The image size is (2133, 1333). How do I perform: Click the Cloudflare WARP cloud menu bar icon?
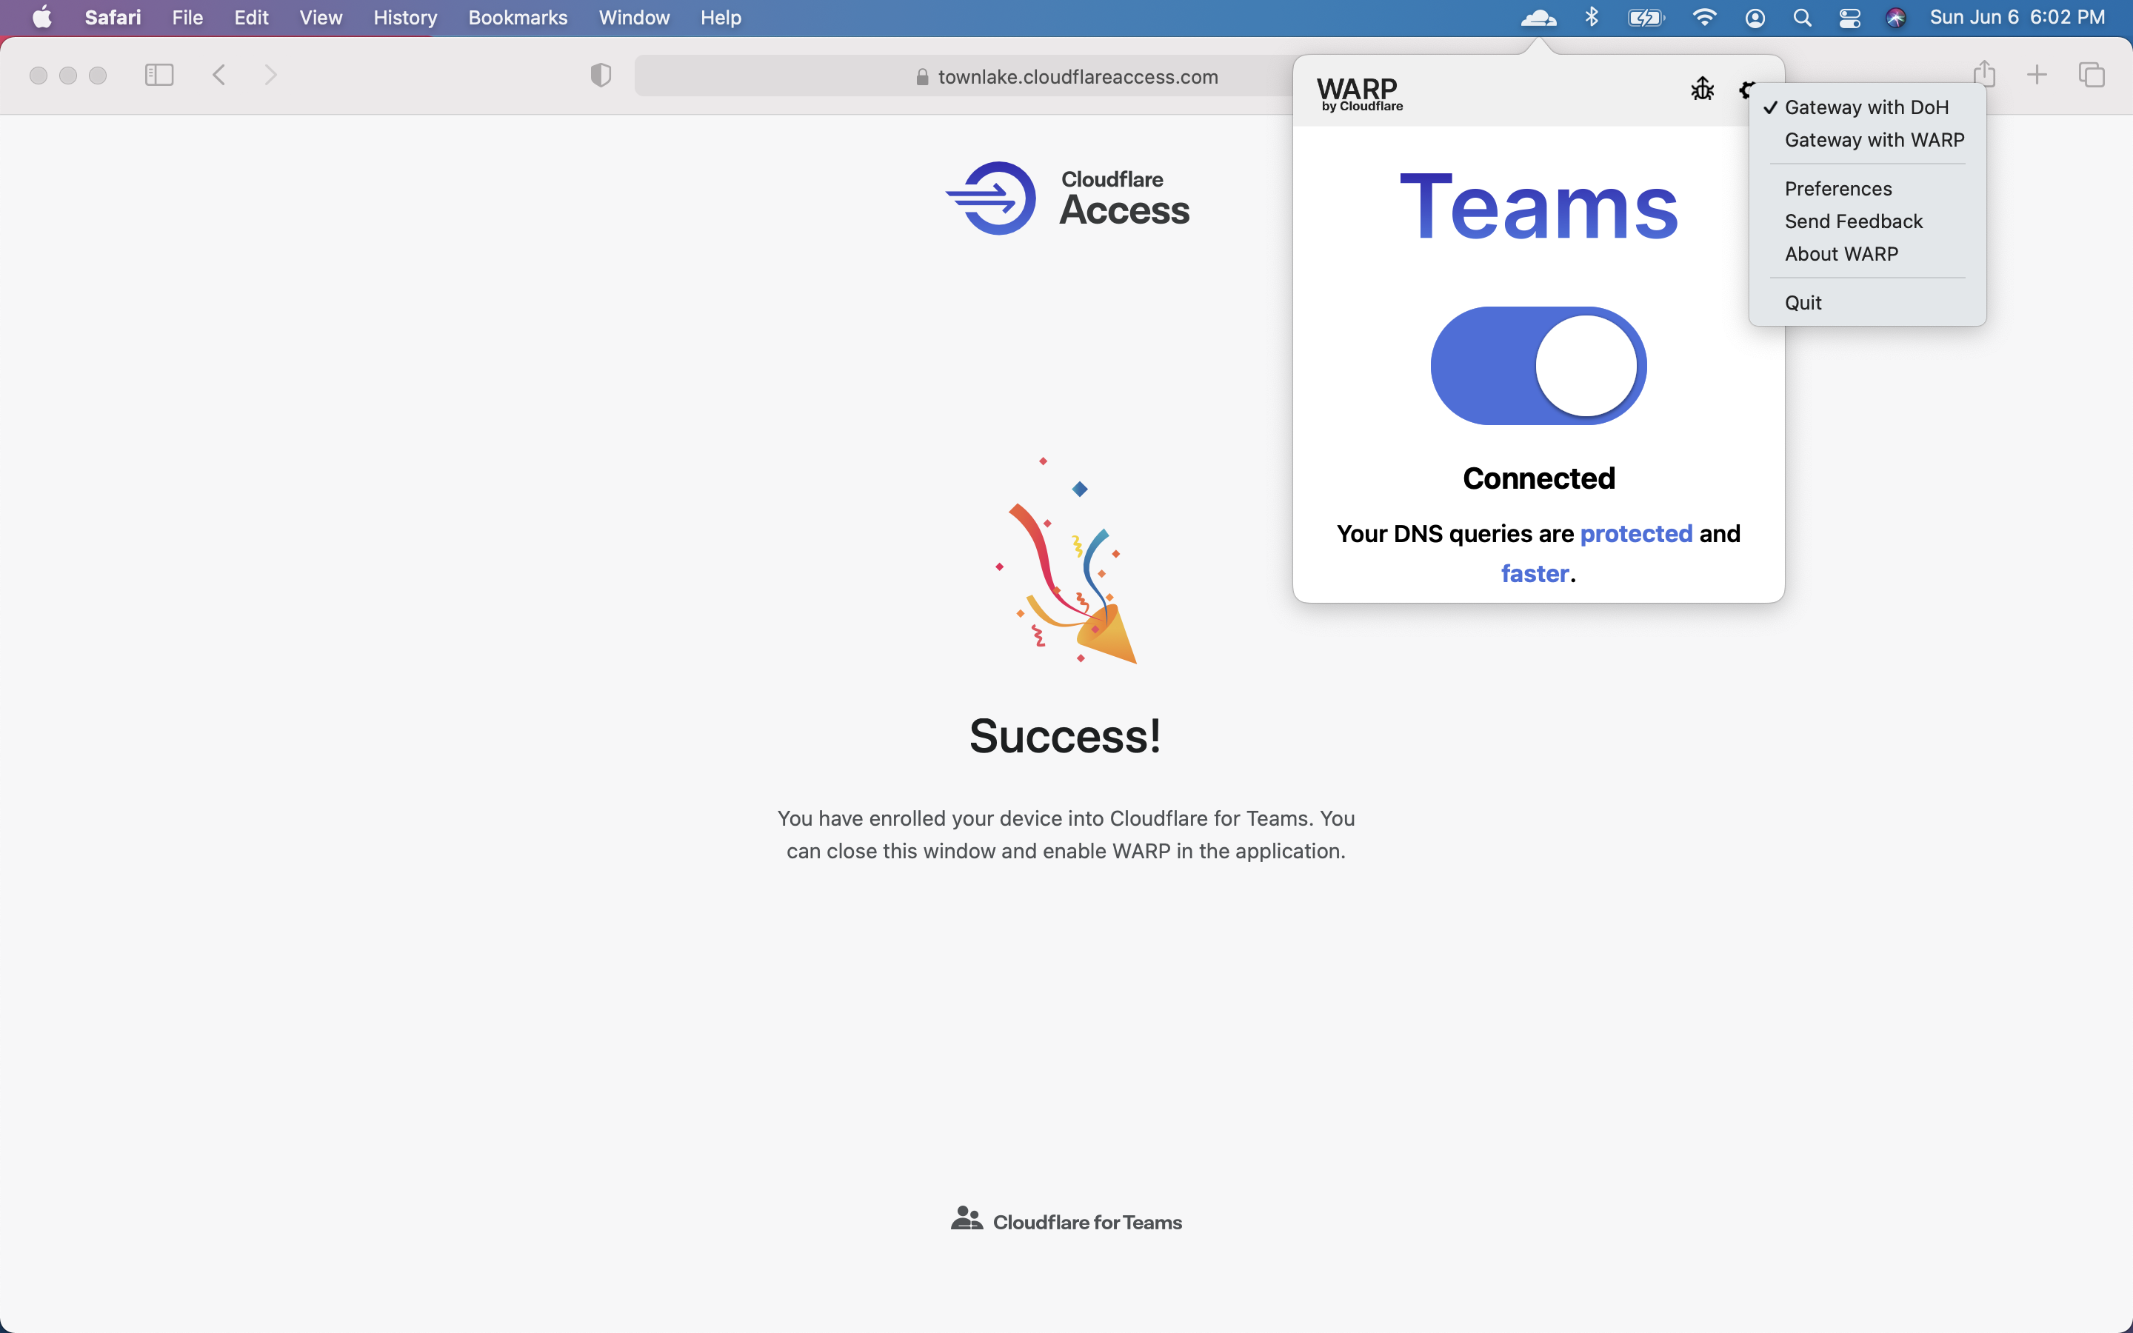(1538, 18)
